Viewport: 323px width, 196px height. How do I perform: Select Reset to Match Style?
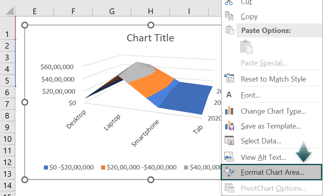(x=273, y=79)
